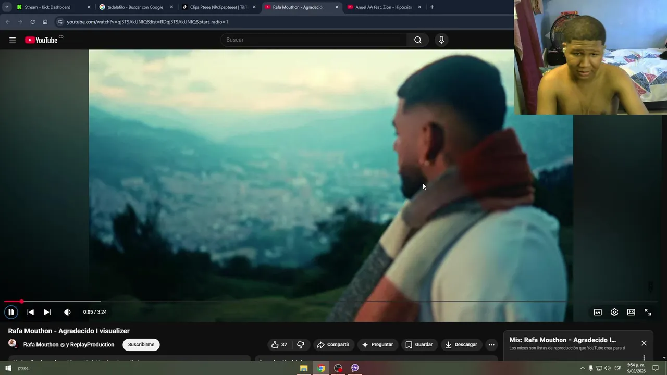Open the purple app taskbar icon
Image resolution: width=667 pixels, height=375 pixels.
coord(355,368)
